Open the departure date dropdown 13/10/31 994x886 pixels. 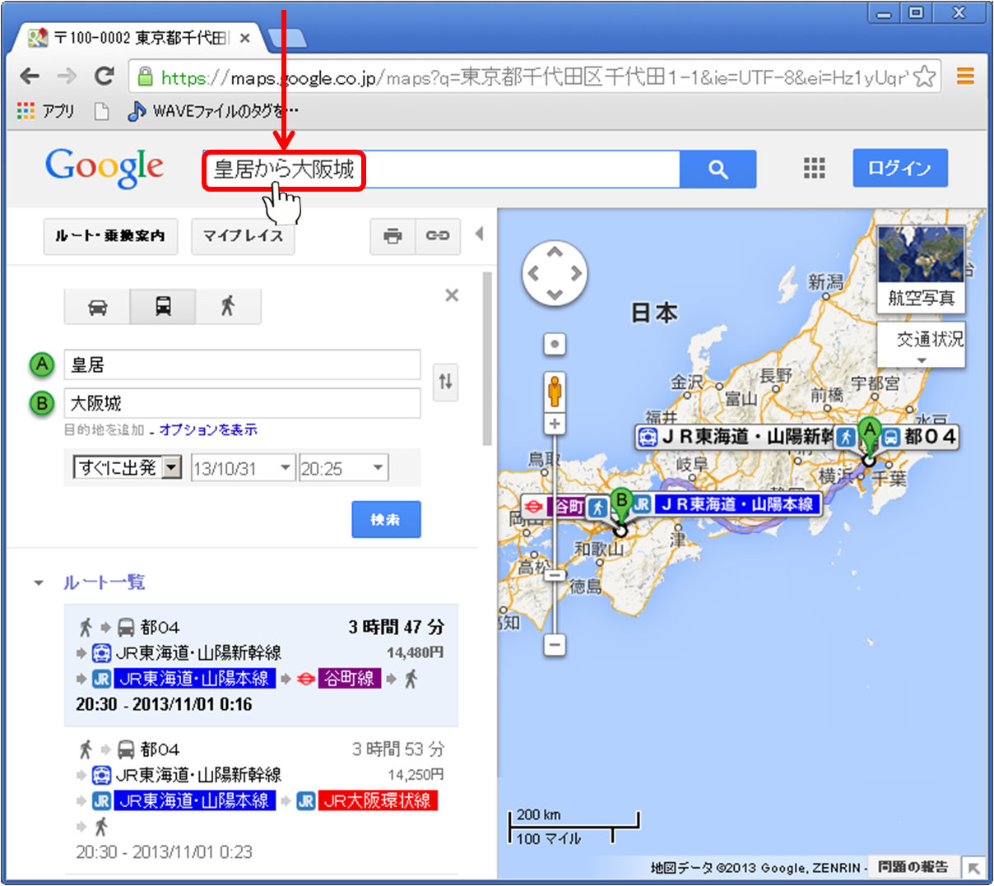tap(243, 468)
